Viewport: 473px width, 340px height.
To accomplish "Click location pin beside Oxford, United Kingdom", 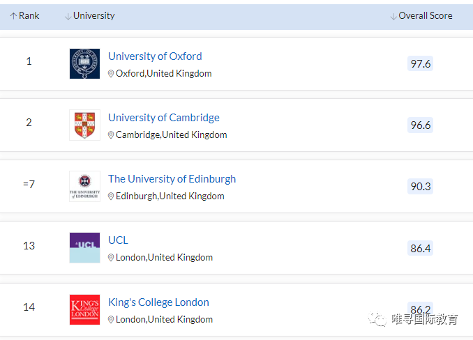I will pyautogui.click(x=111, y=74).
